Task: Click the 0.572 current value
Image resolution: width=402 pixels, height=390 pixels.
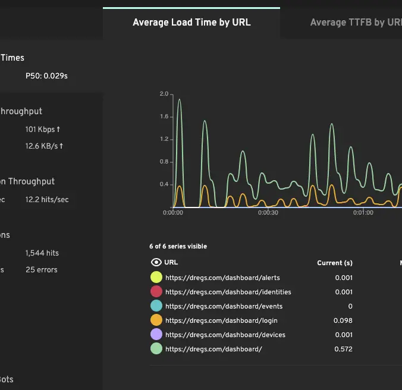Action: pos(343,349)
